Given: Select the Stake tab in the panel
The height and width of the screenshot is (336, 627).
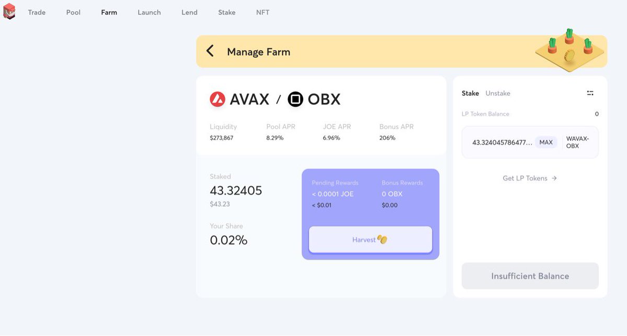Looking at the screenshot, I should click(470, 93).
